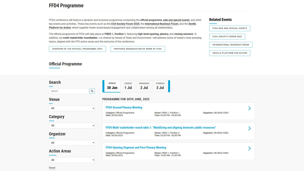Click 'FFD4 Programme' page title
The height and width of the screenshot is (171, 304).
(x=66, y=6)
